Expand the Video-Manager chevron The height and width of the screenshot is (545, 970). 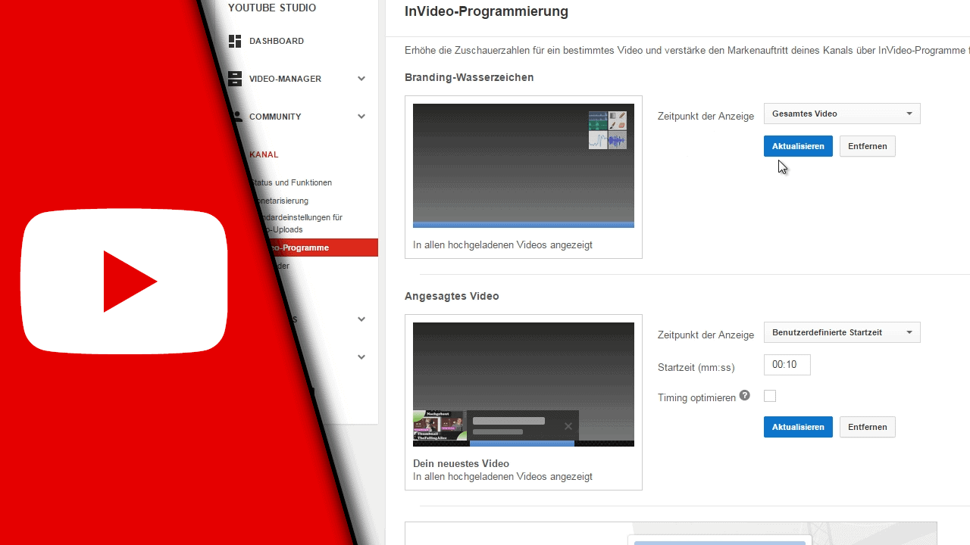pos(361,79)
